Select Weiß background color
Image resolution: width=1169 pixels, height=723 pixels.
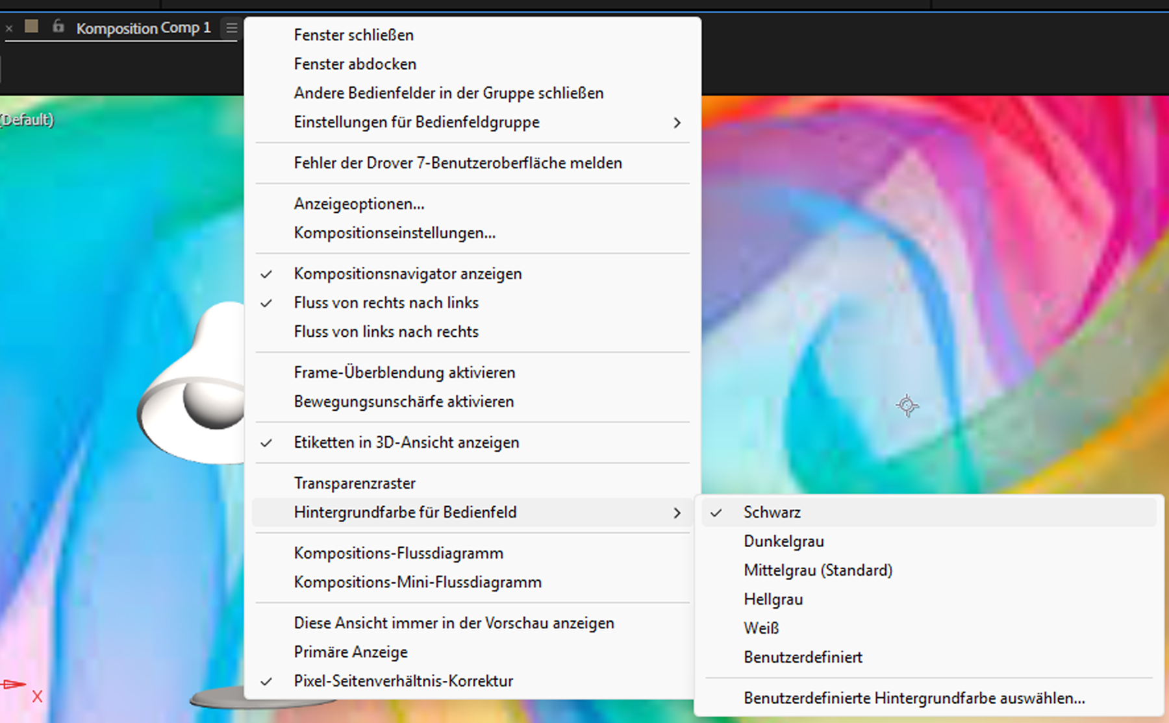tap(760, 628)
